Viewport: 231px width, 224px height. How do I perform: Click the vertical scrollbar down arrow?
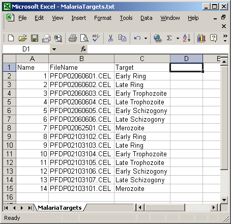point(224,200)
